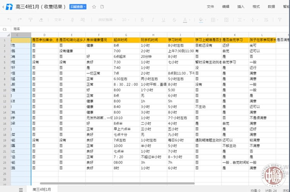Viewport: 290px width, 192px height.
Task: Click the redo arrow in toolbar
Action: coord(19,20)
